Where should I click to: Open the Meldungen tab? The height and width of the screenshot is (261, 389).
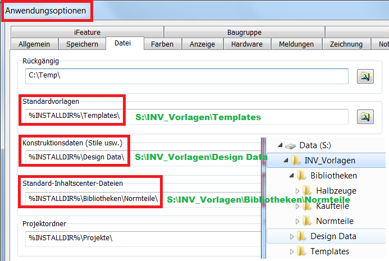click(x=296, y=44)
